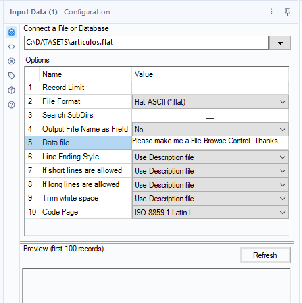Select the annotation tag icon

pos(12,76)
